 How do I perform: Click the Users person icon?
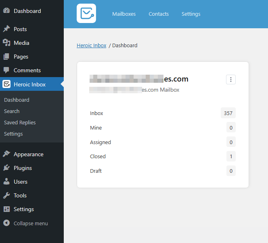click(x=6, y=181)
